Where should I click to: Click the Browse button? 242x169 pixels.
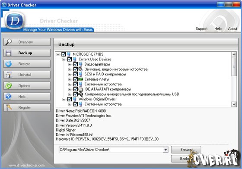pyautogui.click(x=186, y=150)
